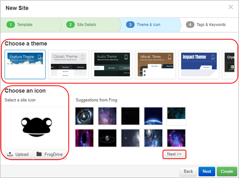Click the 'New Site' dialog title
This screenshot has width=239, height=178.
click(17, 8)
